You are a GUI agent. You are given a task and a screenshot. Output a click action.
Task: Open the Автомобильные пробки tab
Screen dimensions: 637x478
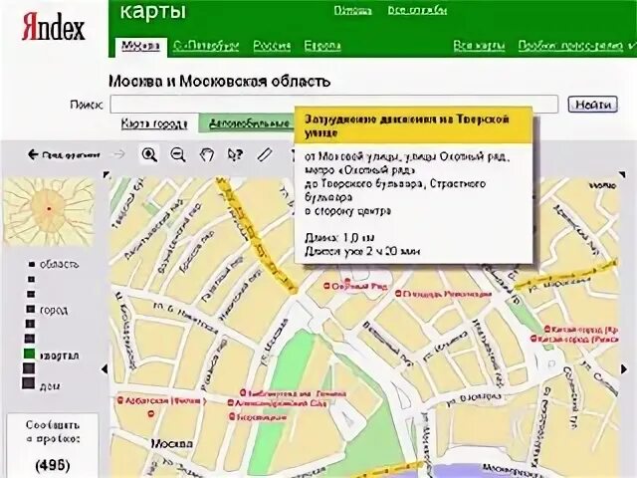point(249,123)
